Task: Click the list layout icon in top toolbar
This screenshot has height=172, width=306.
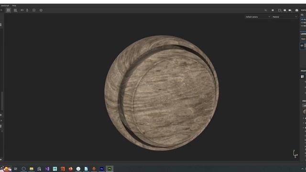Action: click(x=15, y=10)
